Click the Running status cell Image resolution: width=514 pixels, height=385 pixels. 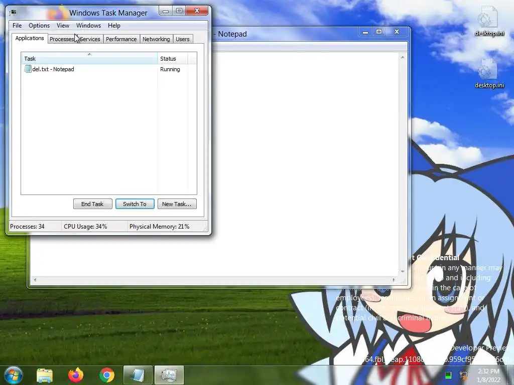point(170,69)
